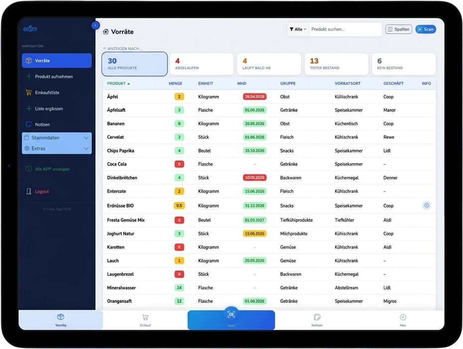Click the yellow date badge 15.05.2026
The width and height of the screenshot is (463, 349).
(254, 234)
